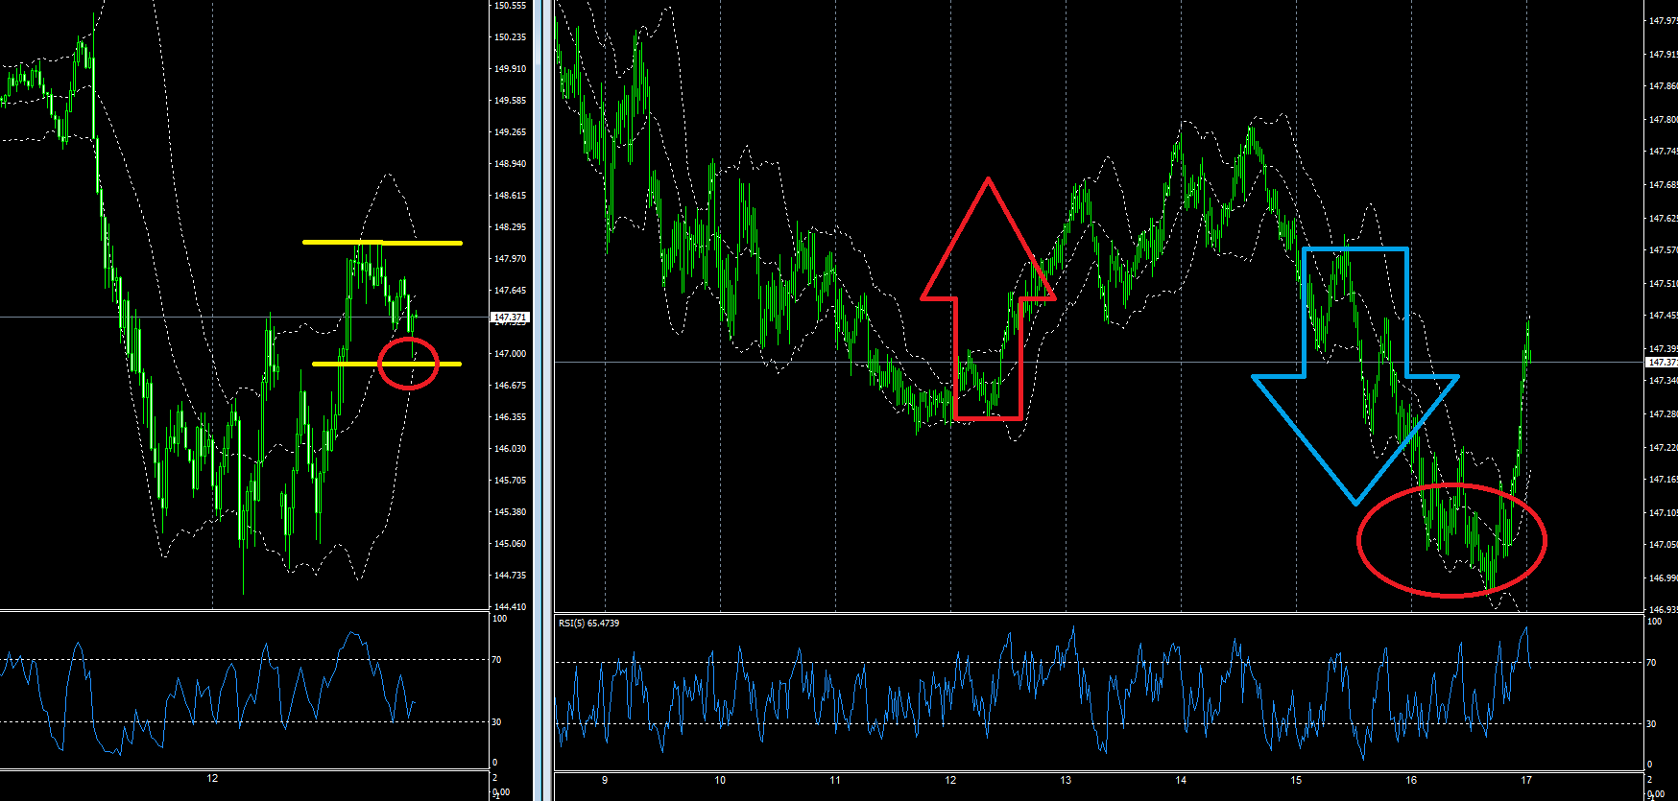Select RSI level 70 on right chart scale

(x=1651, y=663)
